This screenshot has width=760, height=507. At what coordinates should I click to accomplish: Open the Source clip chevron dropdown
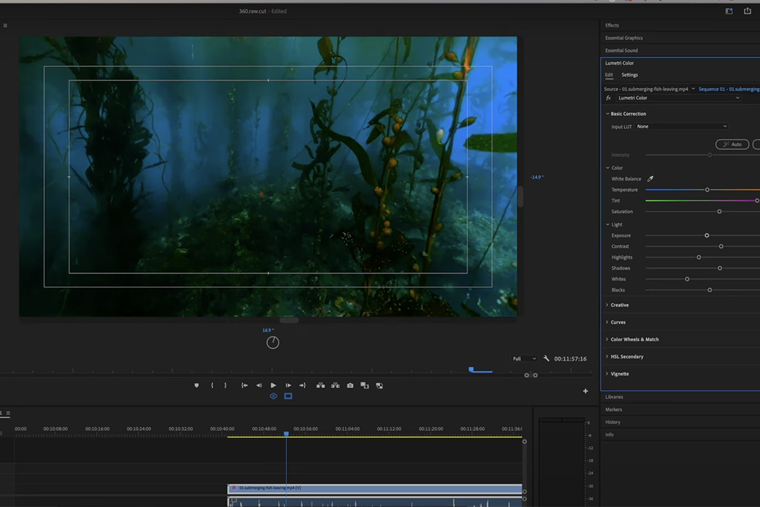tap(693, 89)
